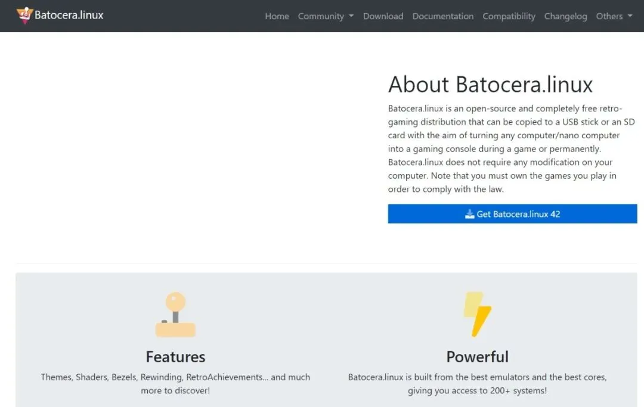Select the Features heading
Screen dimensions: 644x407
(x=175, y=357)
